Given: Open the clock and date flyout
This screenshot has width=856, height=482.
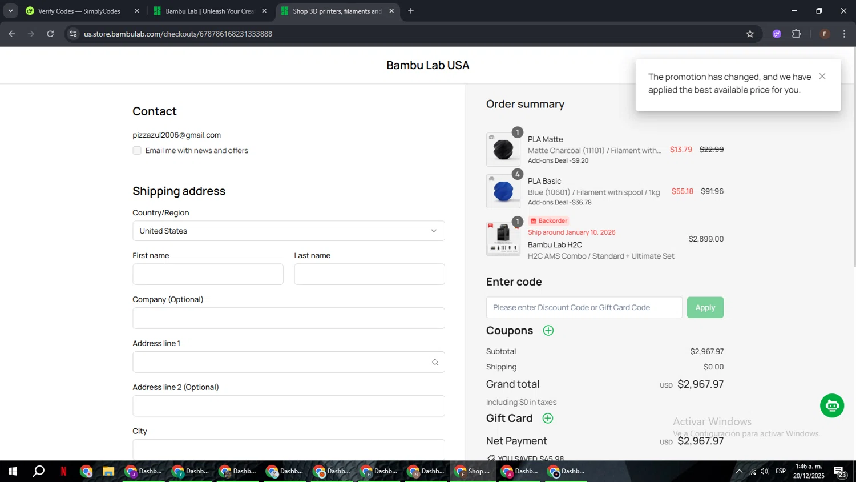Looking at the screenshot, I should pos(809,471).
